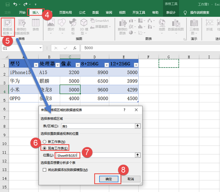Select cell with value 9600

(x=94, y=90)
